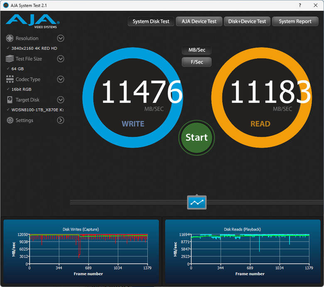Click the Target Disk drive icon

click(10, 100)
